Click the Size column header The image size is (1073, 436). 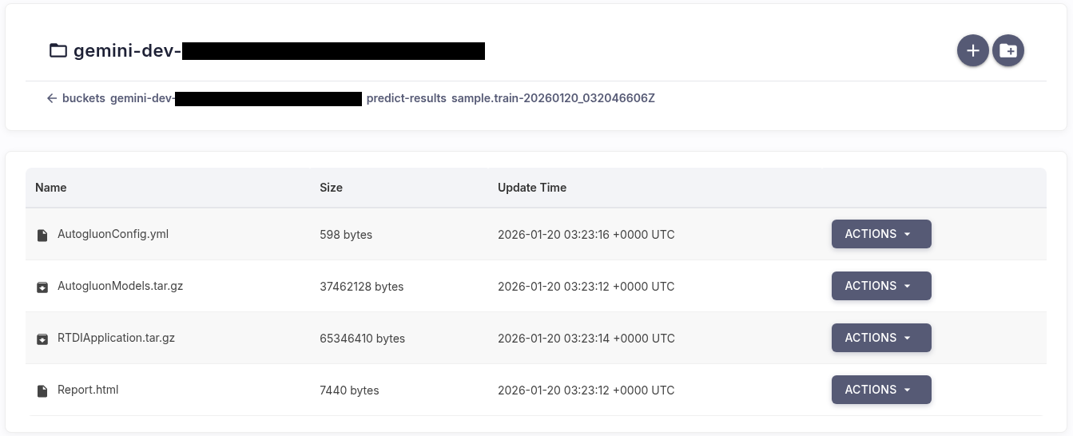coord(331,188)
